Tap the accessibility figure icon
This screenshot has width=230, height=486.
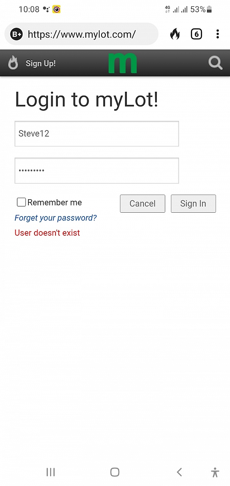[x=215, y=472]
